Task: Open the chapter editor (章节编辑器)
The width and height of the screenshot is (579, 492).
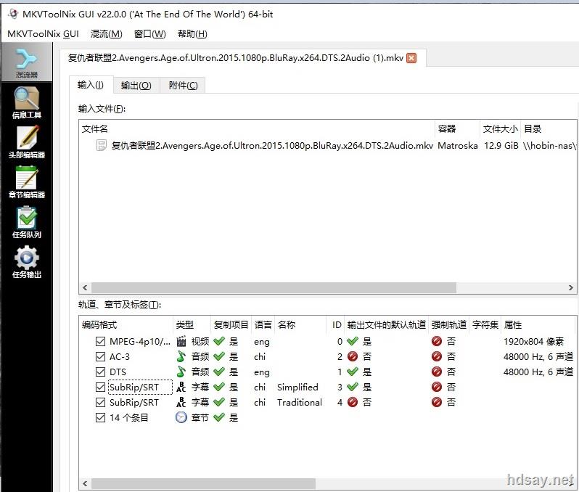Action: click(26, 182)
